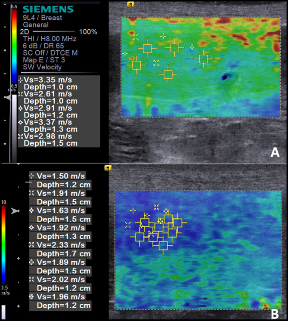The height and width of the screenshot is (321, 288).
Task: Click the yellow X caliper in elastogram A
Action: click(136, 37)
